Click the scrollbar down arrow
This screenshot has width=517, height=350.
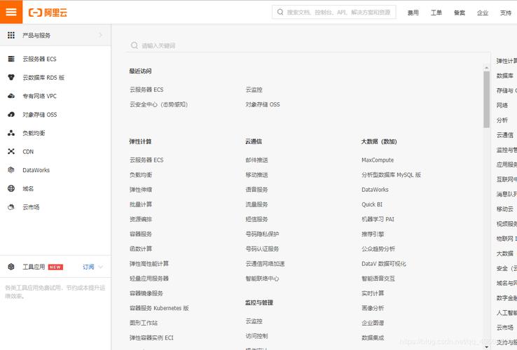tap(486, 347)
